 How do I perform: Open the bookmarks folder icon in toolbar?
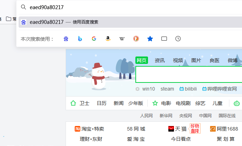[x=8, y=19]
